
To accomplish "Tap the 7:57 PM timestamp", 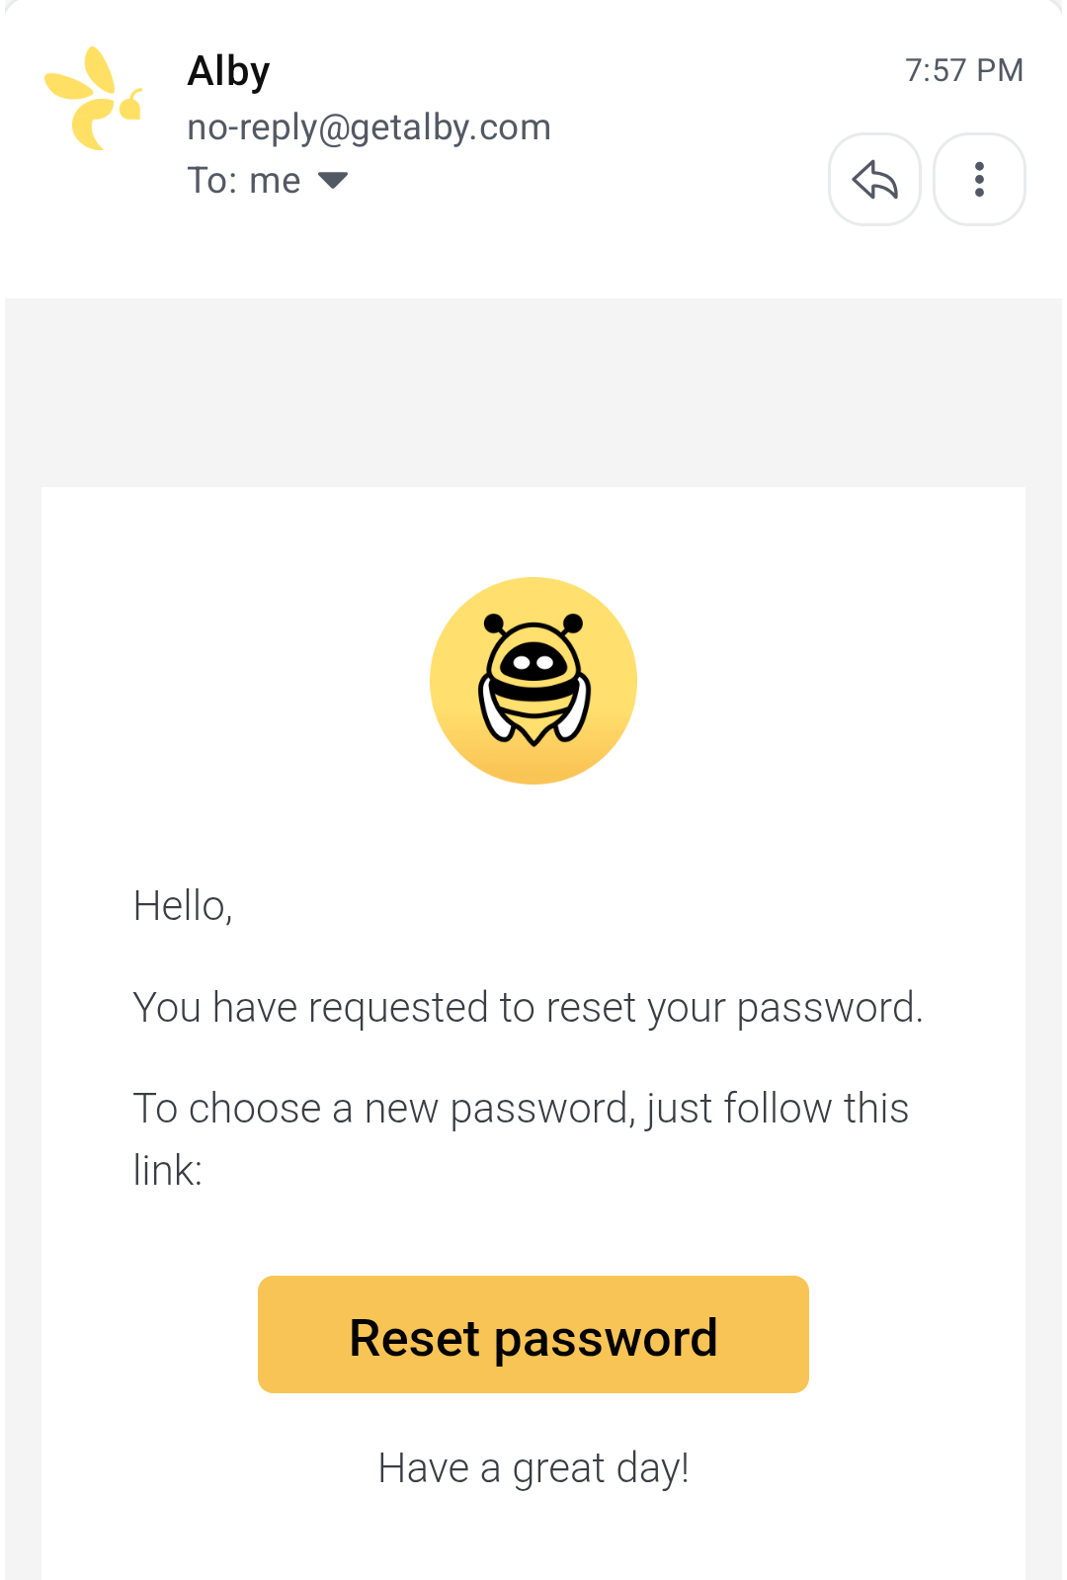I will pyautogui.click(x=963, y=70).
